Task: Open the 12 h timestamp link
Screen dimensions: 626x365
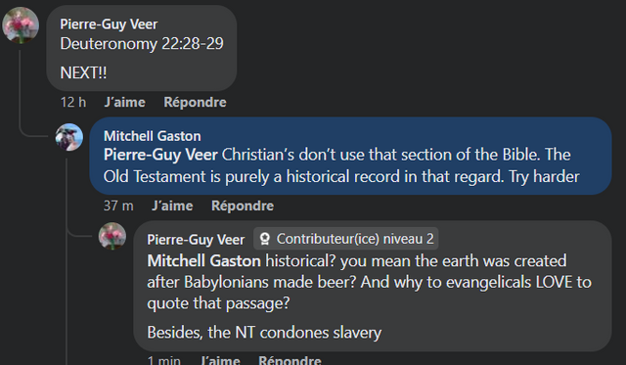Action: coord(73,102)
